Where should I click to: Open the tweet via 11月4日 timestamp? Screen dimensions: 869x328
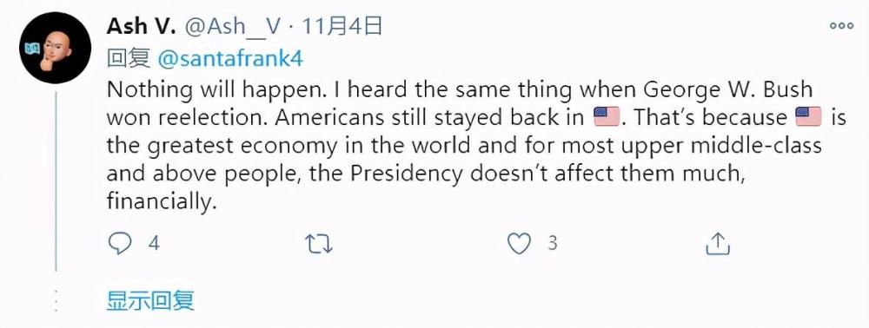click(x=342, y=25)
